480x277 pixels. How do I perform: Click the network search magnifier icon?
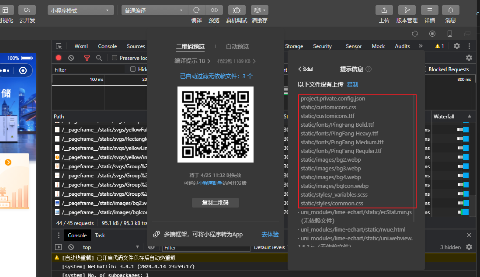click(x=99, y=58)
